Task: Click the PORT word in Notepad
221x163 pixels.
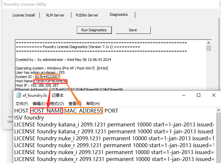Action: coord(111,111)
